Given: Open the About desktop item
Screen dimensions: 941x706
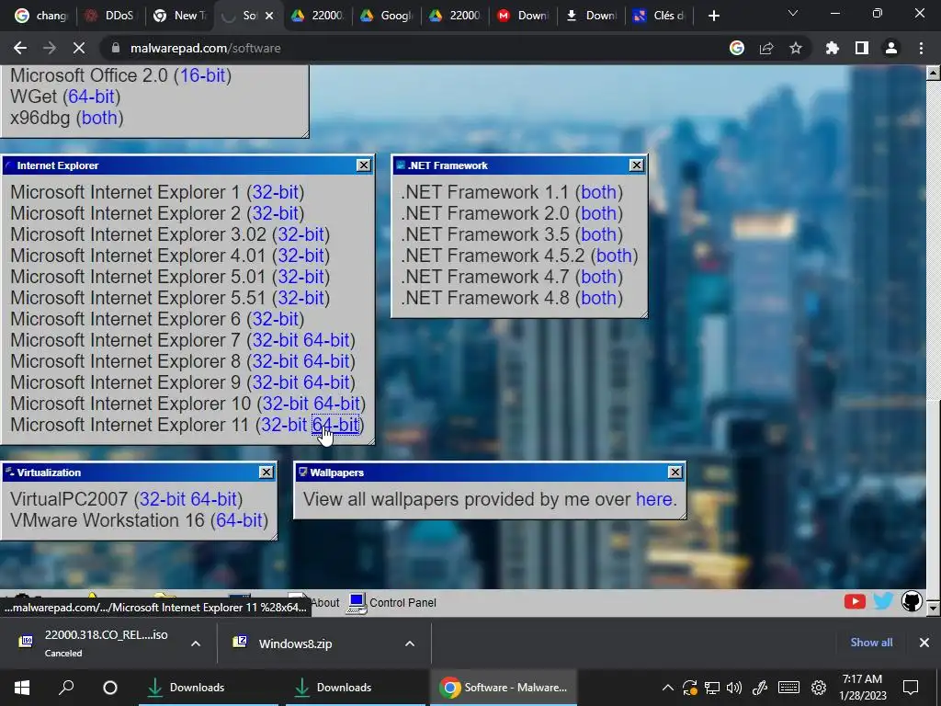Looking at the screenshot, I should (x=314, y=603).
